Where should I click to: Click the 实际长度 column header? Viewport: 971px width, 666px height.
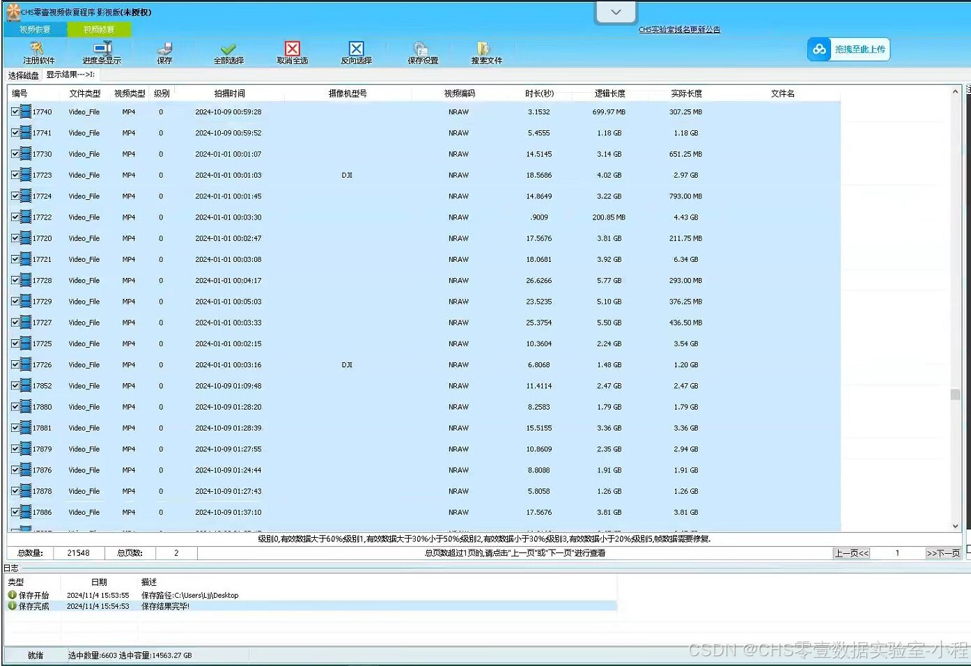686,93
